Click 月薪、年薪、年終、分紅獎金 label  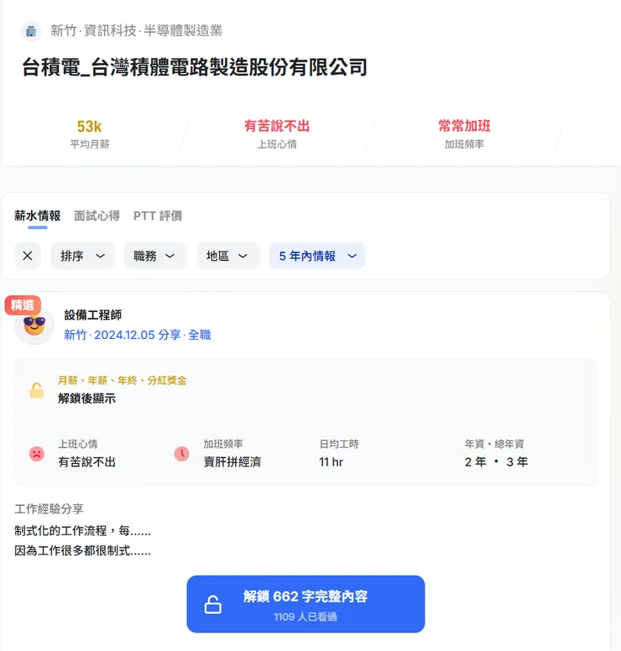click(123, 380)
